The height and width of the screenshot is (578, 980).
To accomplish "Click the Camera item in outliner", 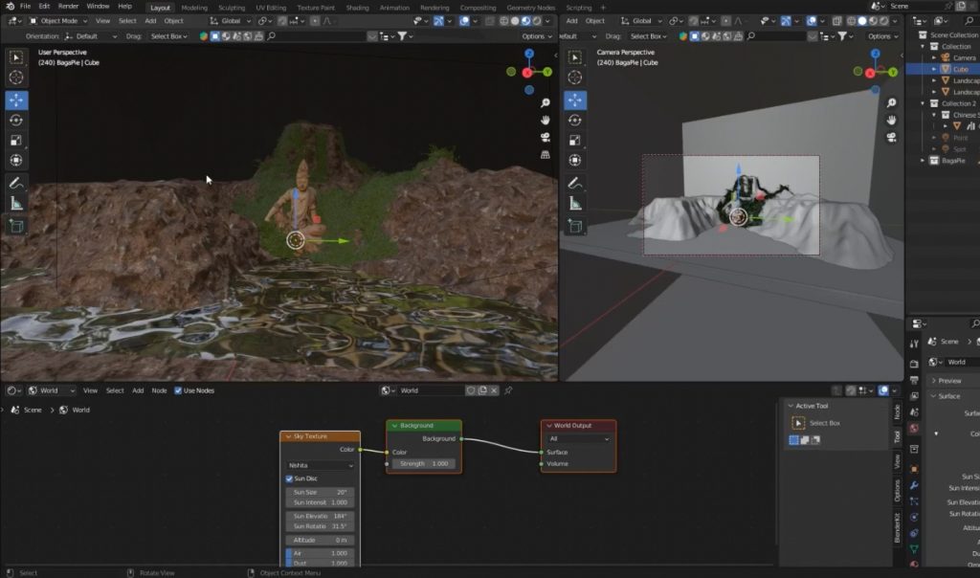I will click(964, 57).
